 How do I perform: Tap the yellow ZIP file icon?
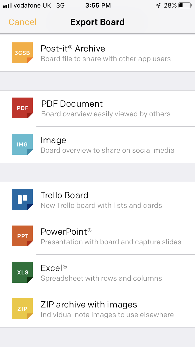coord(22,309)
